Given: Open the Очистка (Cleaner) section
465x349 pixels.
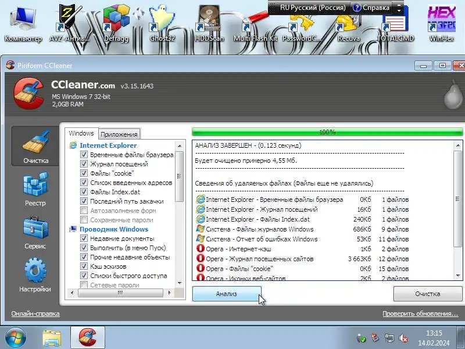Looking at the screenshot, I should (x=35, y=146).
